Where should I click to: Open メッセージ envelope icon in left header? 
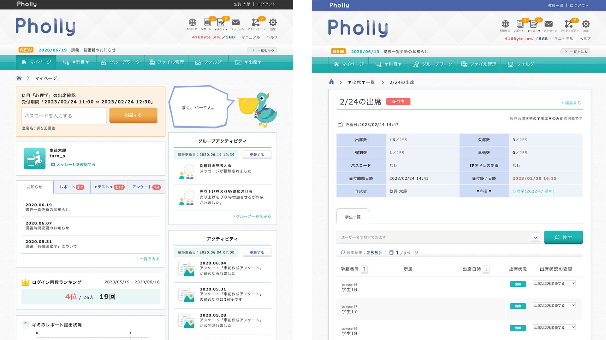236,23
